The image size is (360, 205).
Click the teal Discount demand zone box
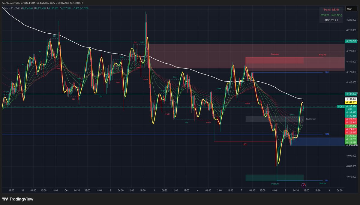point(274,178)
